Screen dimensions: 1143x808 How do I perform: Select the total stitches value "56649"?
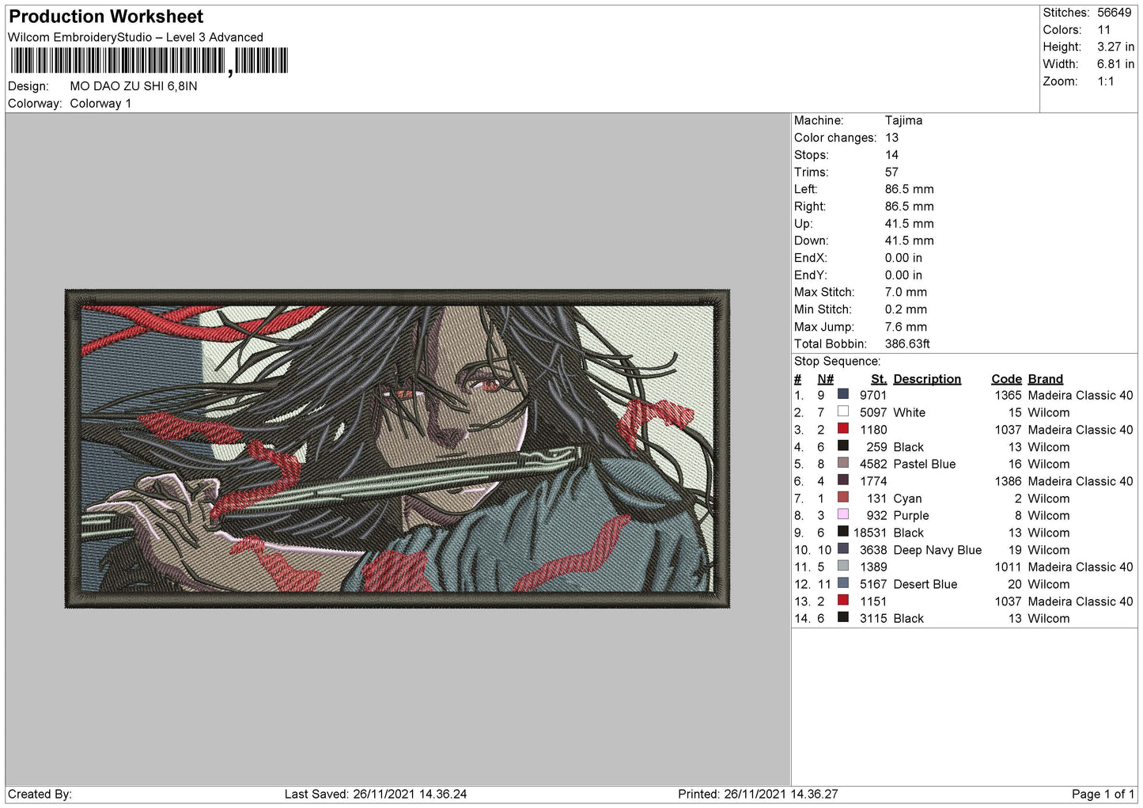pyautogui.click(x=1115, y=13)
